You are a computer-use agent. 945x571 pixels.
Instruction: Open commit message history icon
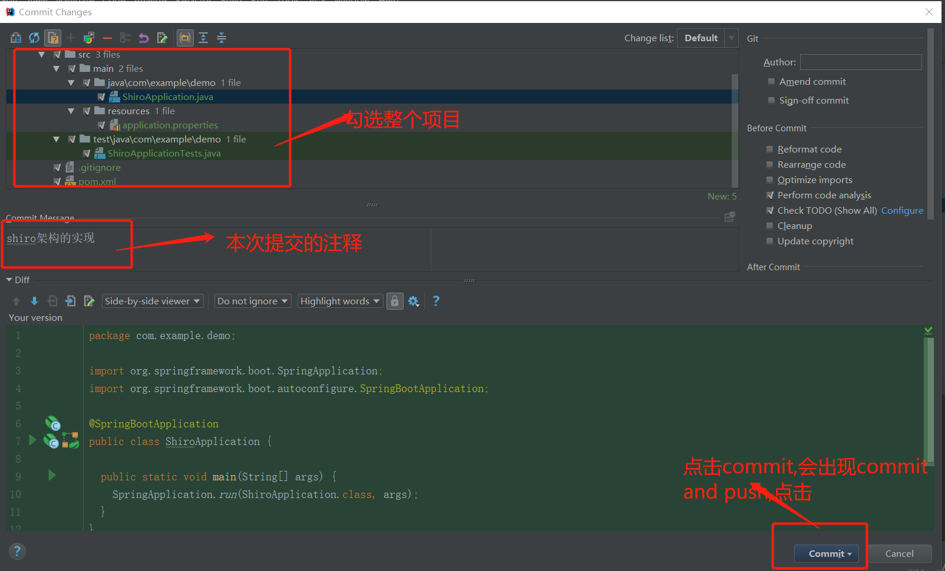click(729, 217)
